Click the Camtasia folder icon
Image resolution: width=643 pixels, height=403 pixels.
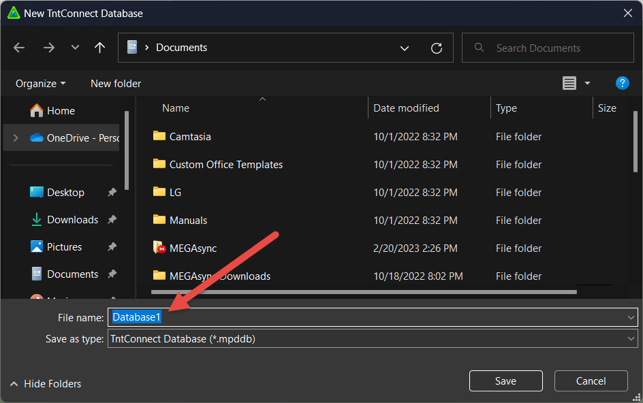point(159,135)
